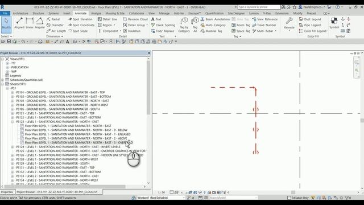Image resolution: width=364 pixels, height=205 pixels.
Task: Select Floor Plan NORTH - EAST - 1 - ENCASED
Action: 77,134
